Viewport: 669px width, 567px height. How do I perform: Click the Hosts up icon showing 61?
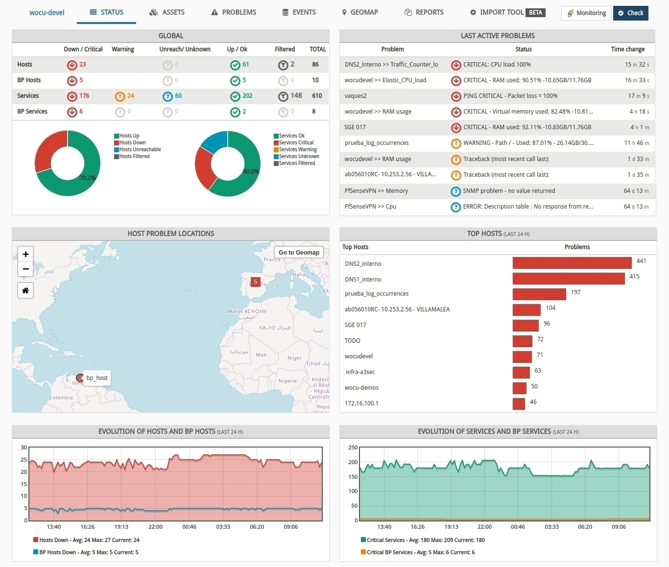tap(235, 65)
